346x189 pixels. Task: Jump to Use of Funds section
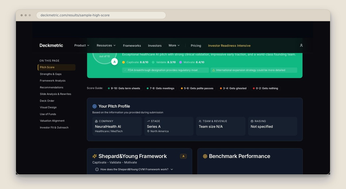point(48,114)
